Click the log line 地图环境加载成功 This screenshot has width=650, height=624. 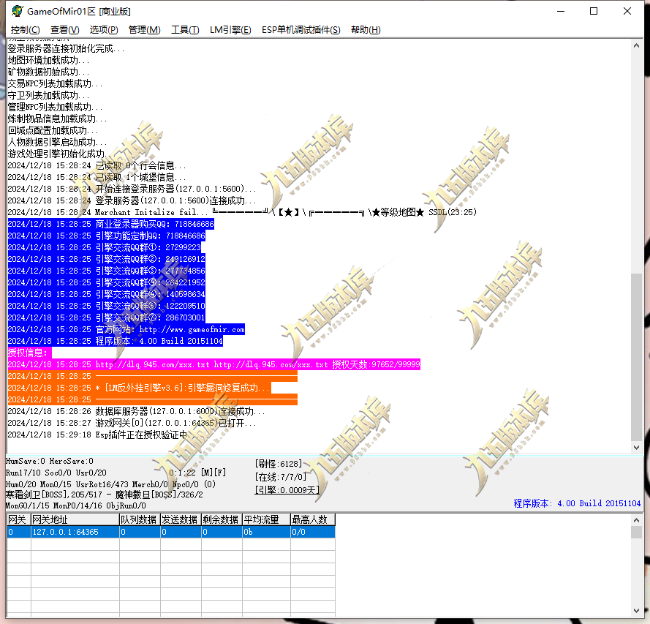click(48, 60)
